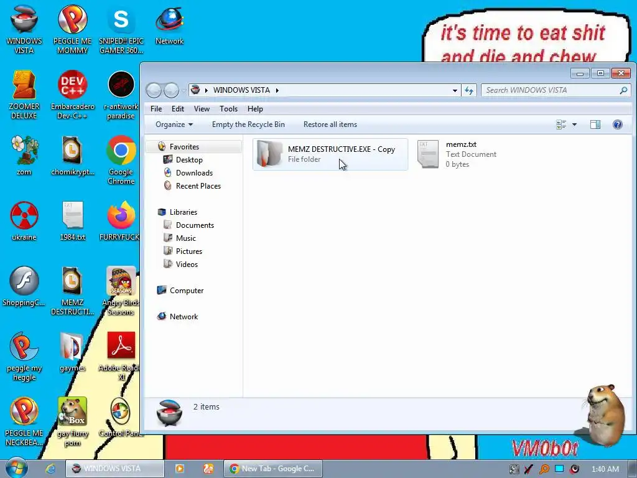Open the PEGGLE ME MOMMY desktop icon
This screenshot has width=637, height=478.
pyautogui.click(x=72, y=29)
